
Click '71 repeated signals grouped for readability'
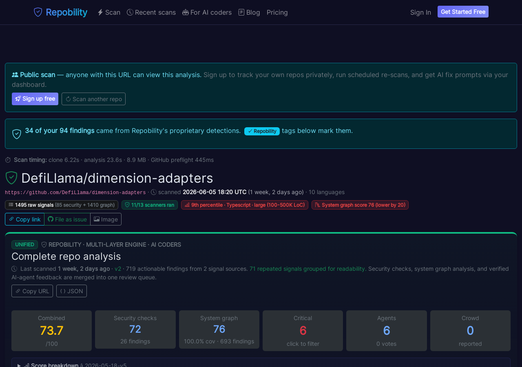click(x=307, y=269)
